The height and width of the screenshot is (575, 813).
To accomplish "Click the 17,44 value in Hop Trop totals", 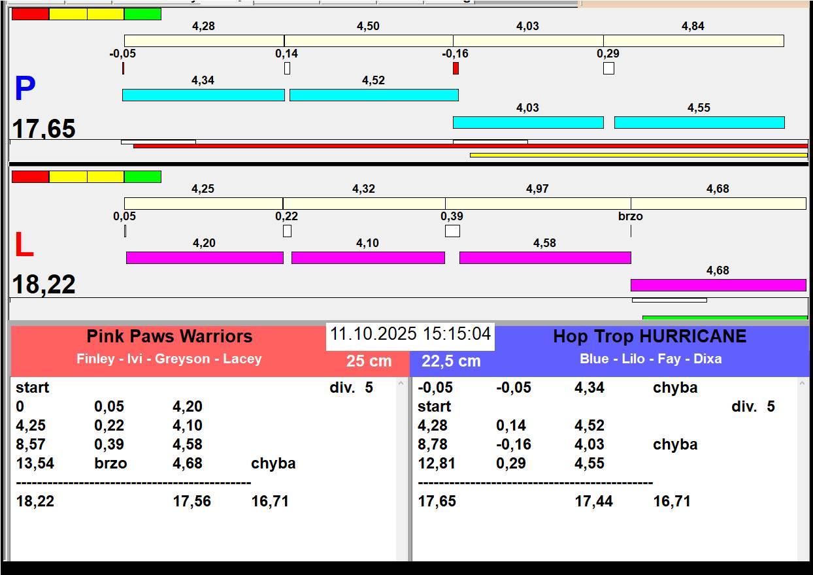I will 593,501.
